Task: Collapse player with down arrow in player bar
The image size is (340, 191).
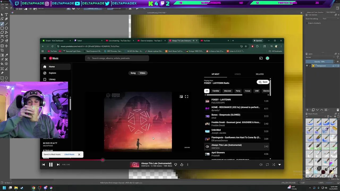Action: [x=279, y=165]
